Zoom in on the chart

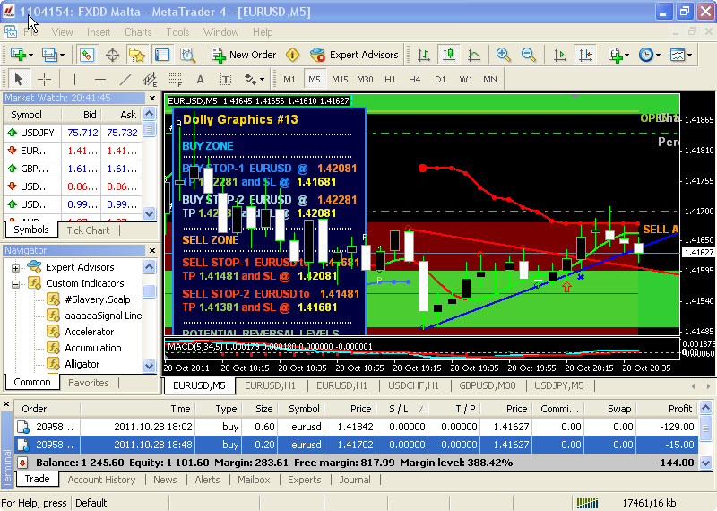pos(504,55)
